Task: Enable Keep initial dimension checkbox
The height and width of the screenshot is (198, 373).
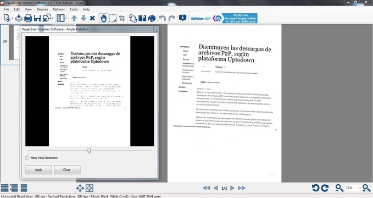Action: pyautogui.click(x=27, y=158)
